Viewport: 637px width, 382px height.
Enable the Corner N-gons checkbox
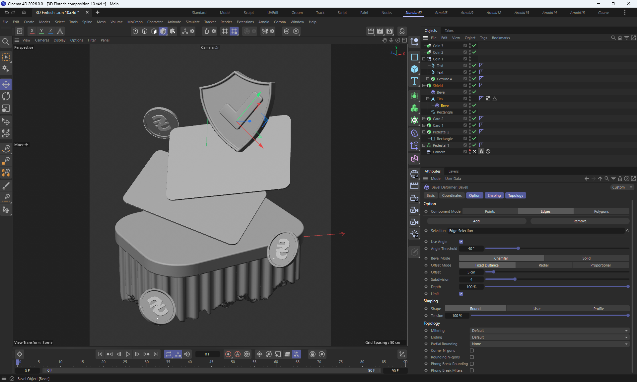[472, 350]
